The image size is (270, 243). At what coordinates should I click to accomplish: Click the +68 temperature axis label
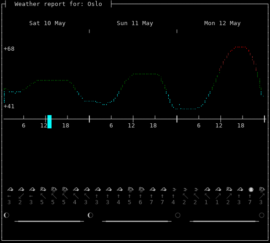[9, 48]
